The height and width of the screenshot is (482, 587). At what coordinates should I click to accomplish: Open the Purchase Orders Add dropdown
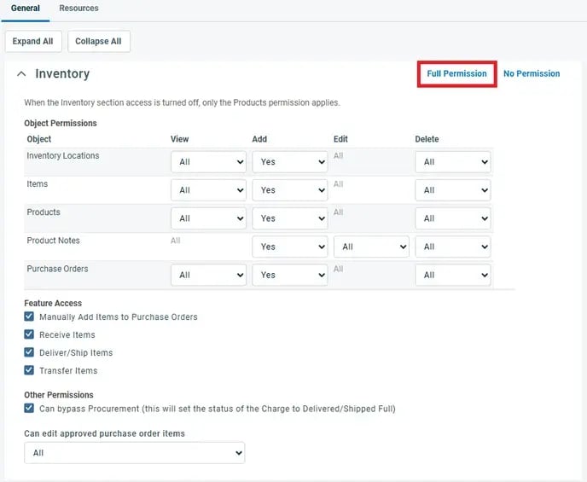[x=289, y=275]
